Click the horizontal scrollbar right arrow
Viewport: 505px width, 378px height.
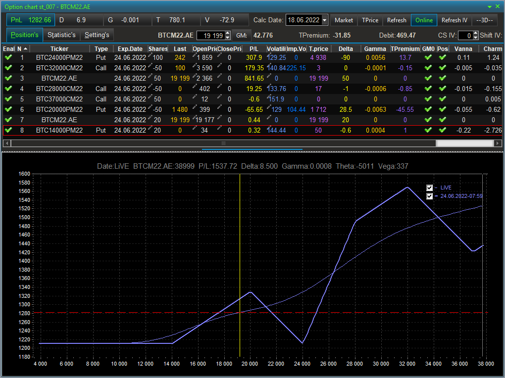(498, 143)
